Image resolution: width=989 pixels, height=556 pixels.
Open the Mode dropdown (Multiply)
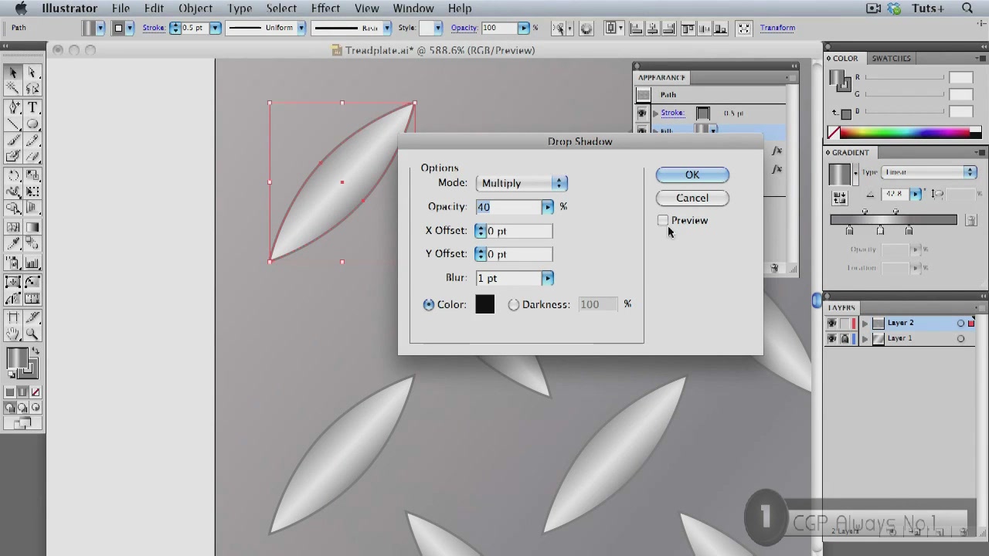pyautogui.click(x=522, y=184)
